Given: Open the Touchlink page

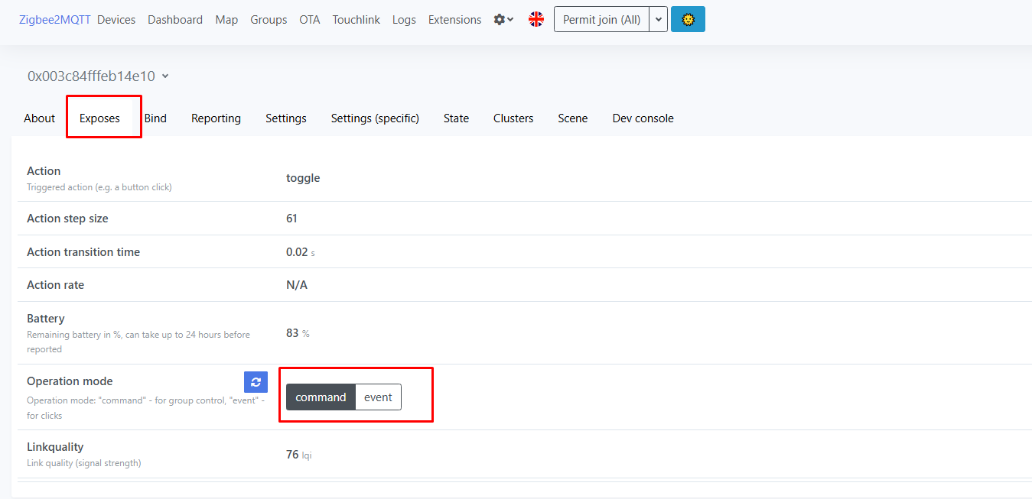Looking at the screenshot, I should (x=356, y=20).
